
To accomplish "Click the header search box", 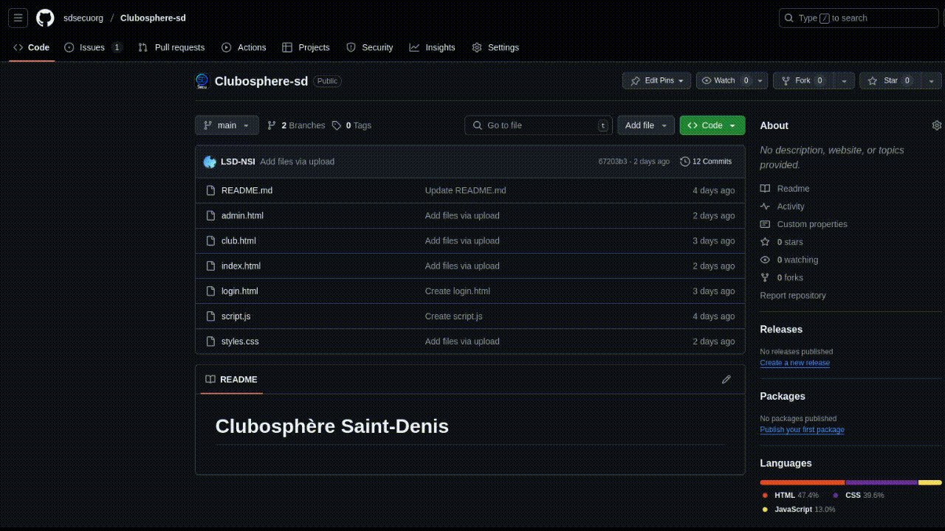I will pos(857,18).
